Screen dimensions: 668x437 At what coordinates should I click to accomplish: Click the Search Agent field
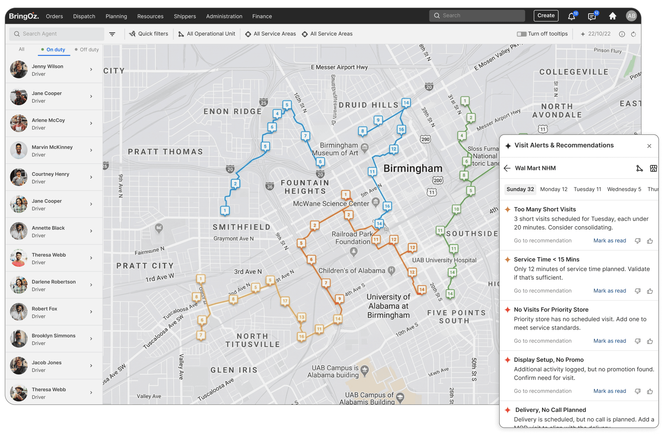pos(57,34)
